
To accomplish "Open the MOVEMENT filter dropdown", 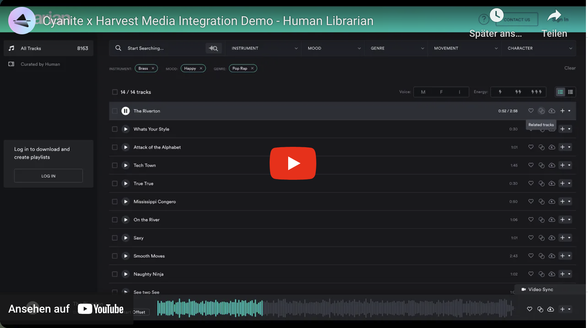I will point(465,48).
